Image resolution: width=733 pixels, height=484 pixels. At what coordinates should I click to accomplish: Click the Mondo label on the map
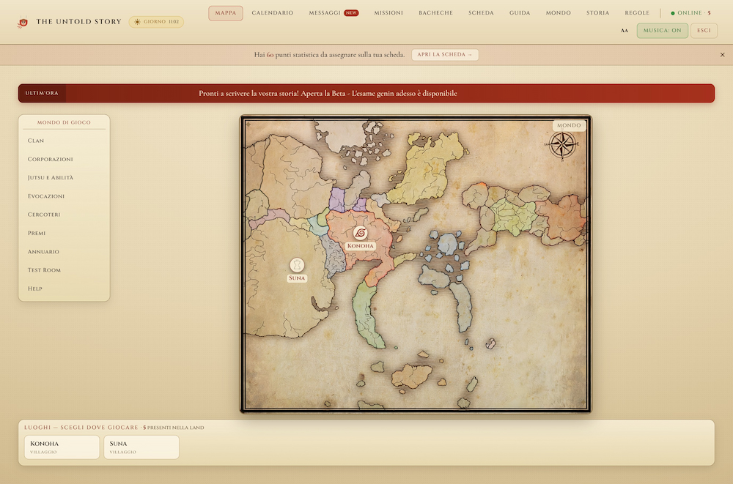[569, 125]
